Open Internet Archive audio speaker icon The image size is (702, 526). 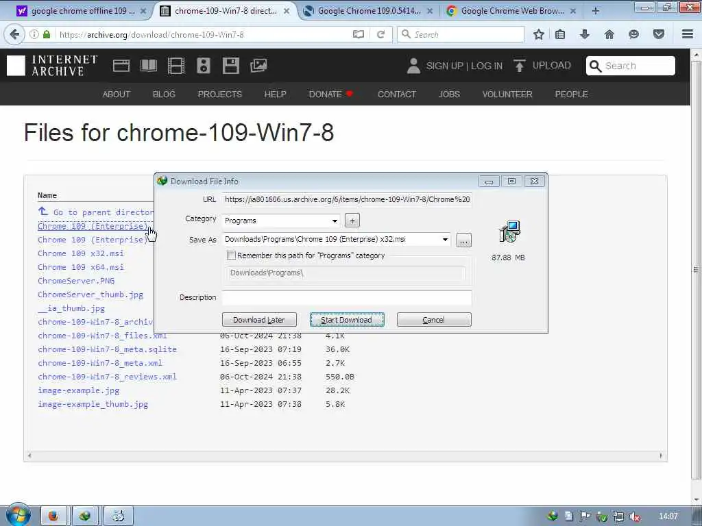point(203,66)
